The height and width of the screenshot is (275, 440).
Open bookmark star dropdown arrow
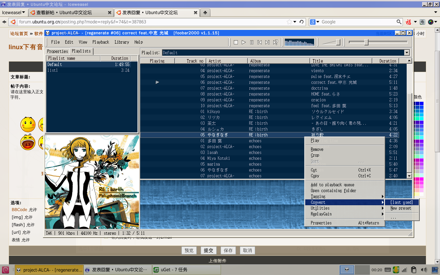pyautogui.click(x=295, y=22)
